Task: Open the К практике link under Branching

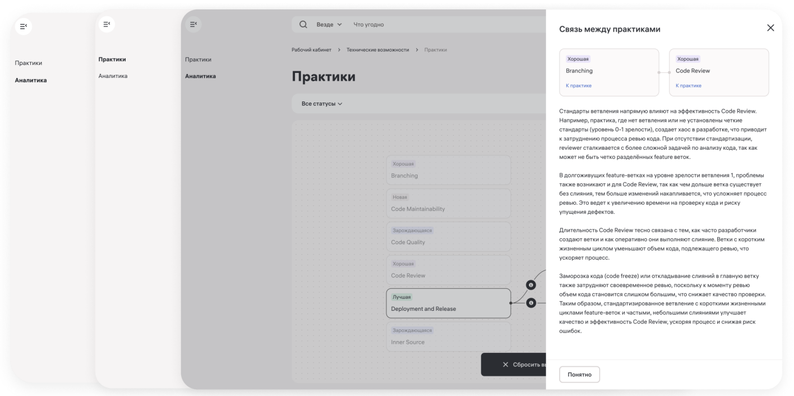Action: (x=579, y=85)
